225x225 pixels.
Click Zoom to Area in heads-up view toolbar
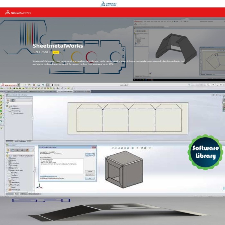(x=116, y=148)
